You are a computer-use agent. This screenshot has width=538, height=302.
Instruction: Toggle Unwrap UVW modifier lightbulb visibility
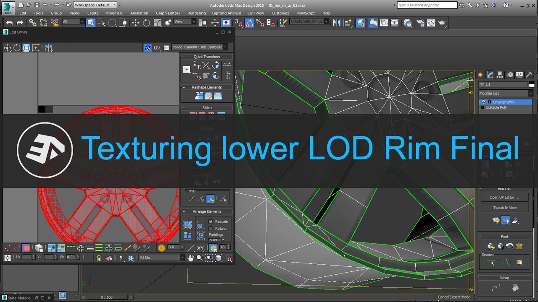pyautogui.click(x=483, y=102)
